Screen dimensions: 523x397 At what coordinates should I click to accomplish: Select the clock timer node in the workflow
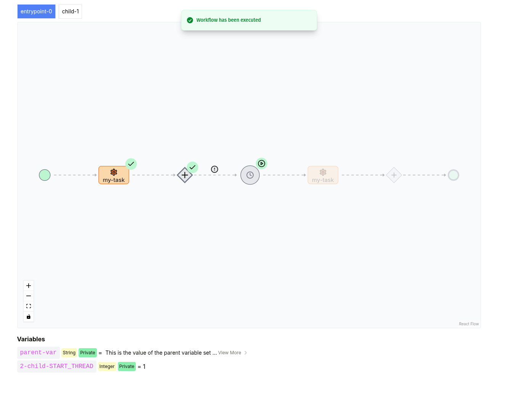tap(250, 175)
